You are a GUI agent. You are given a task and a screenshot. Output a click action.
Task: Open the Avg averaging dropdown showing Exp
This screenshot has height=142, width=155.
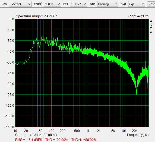coord(137,4)
